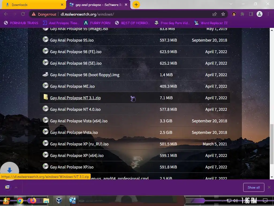Download Gay Anal Prolapse 98 (SE).iso

click(x=76, y=63)
